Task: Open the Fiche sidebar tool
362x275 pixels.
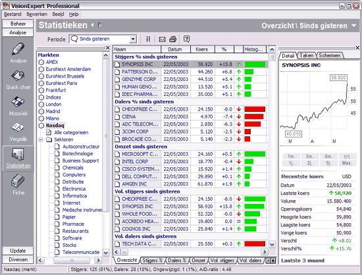Action: pyautogui.click(x=18, y=185)
